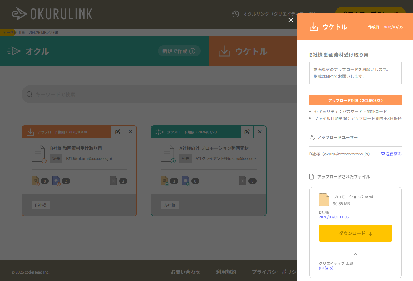Viewport: 413px width, 281px height.
Task: Open the 利用規約 footer link
Action: pos(226,272)
